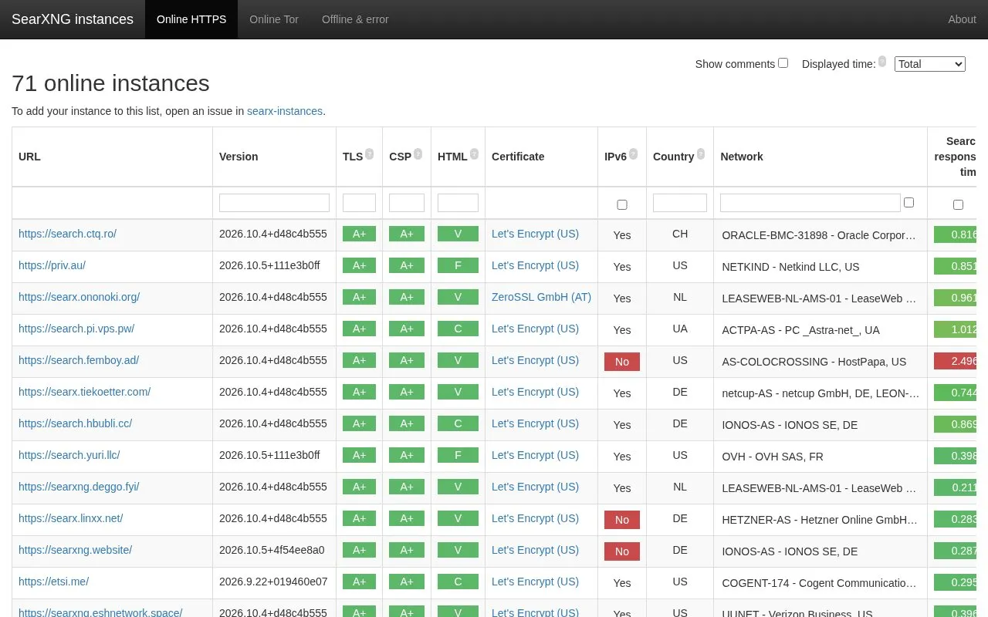This screenshot has height=617, width=988.
Task: Click the HTML grade C badge for etsi.me
Action: coord(458,582)
